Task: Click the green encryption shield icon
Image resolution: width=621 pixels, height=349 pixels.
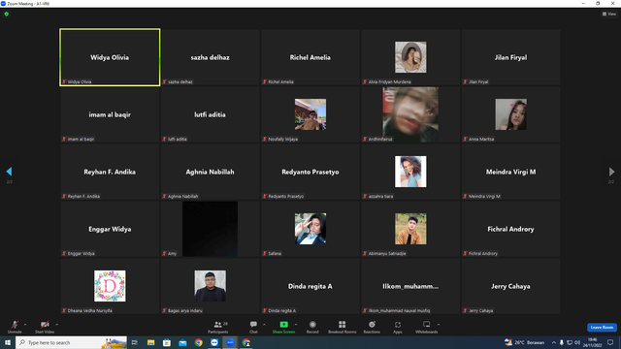Action: 7,14
